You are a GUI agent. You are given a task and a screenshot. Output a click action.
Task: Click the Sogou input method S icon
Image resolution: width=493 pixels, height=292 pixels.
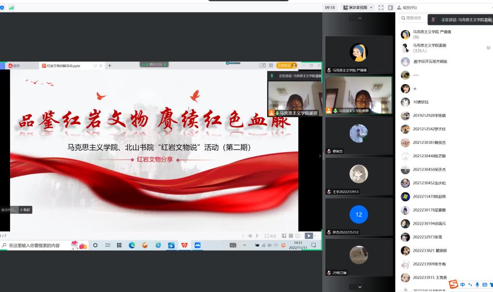coord(453,284)
